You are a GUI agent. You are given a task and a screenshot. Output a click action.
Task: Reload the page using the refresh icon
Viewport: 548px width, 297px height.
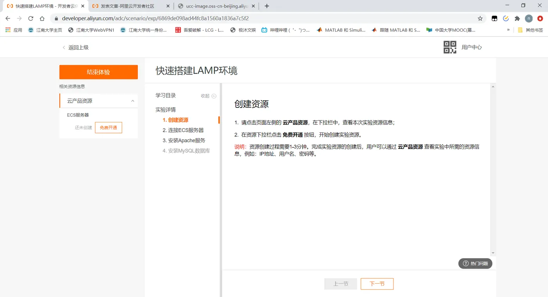click(31, 18)
